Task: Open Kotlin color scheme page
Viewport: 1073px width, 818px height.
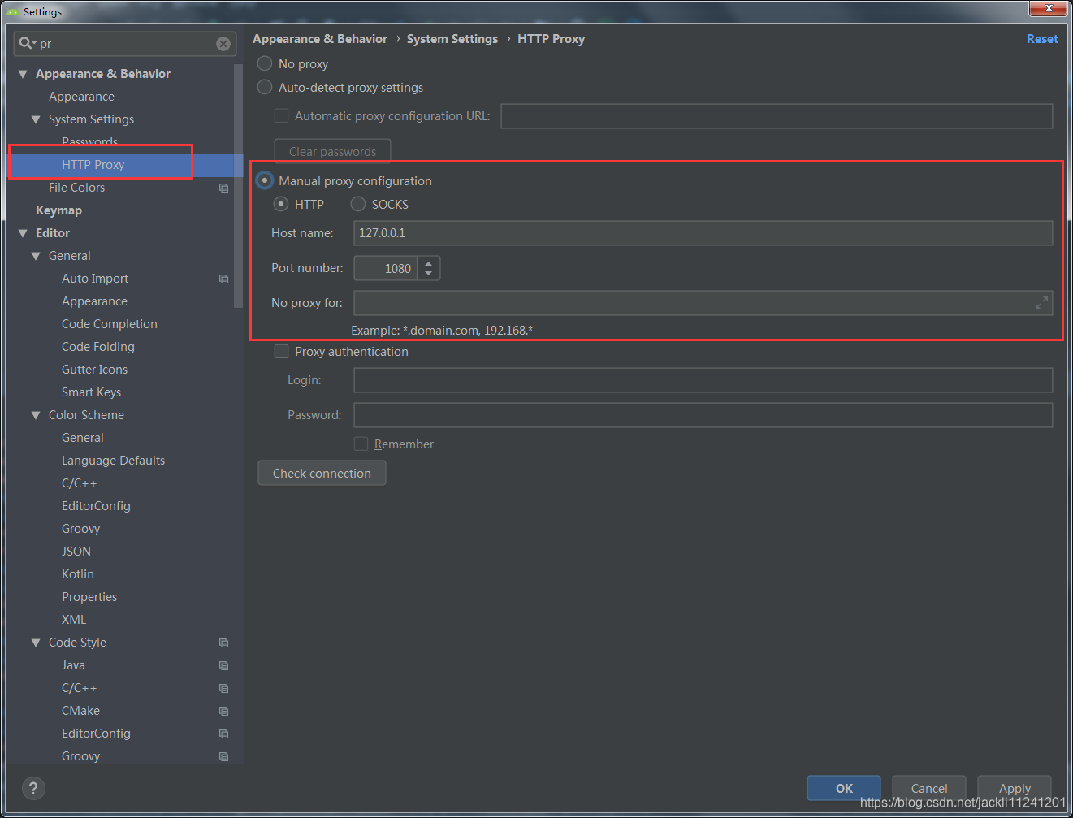Action: (x=78, y=574)
